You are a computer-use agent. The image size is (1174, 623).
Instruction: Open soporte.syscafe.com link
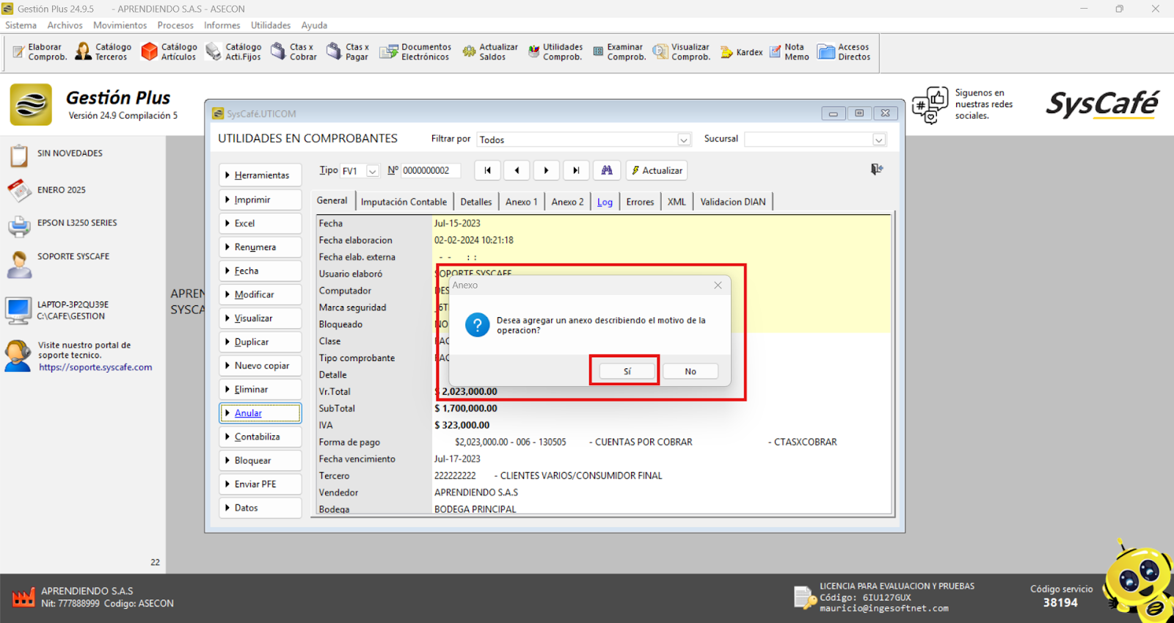click(95, 368)
